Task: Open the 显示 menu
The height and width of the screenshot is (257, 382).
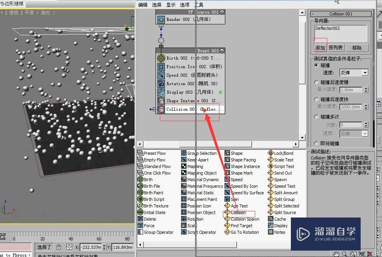Action: (x=171, y=5)
